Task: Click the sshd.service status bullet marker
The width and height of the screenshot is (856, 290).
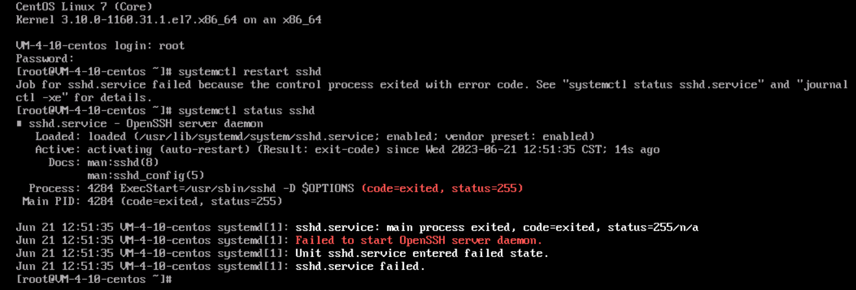Action: click(19, 124)
